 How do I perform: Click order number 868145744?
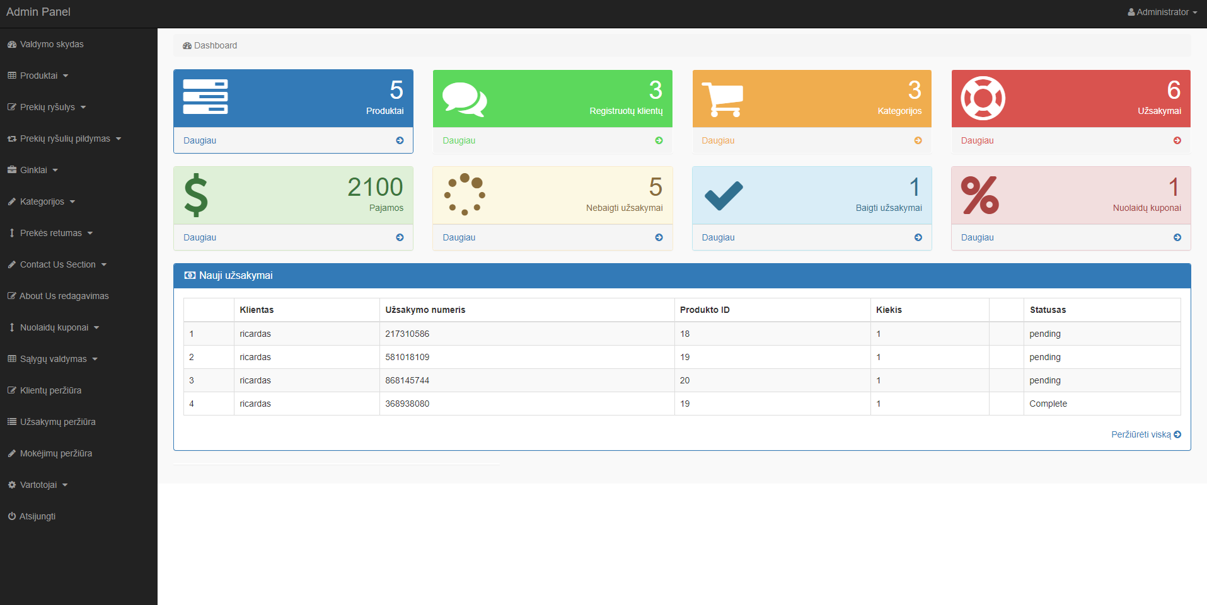pyautogui.click(x=407, y=380)
